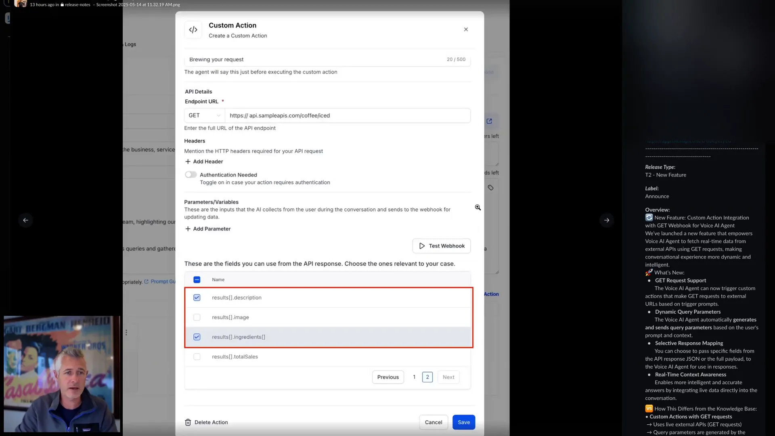Save the custom action

coord(464,422)
